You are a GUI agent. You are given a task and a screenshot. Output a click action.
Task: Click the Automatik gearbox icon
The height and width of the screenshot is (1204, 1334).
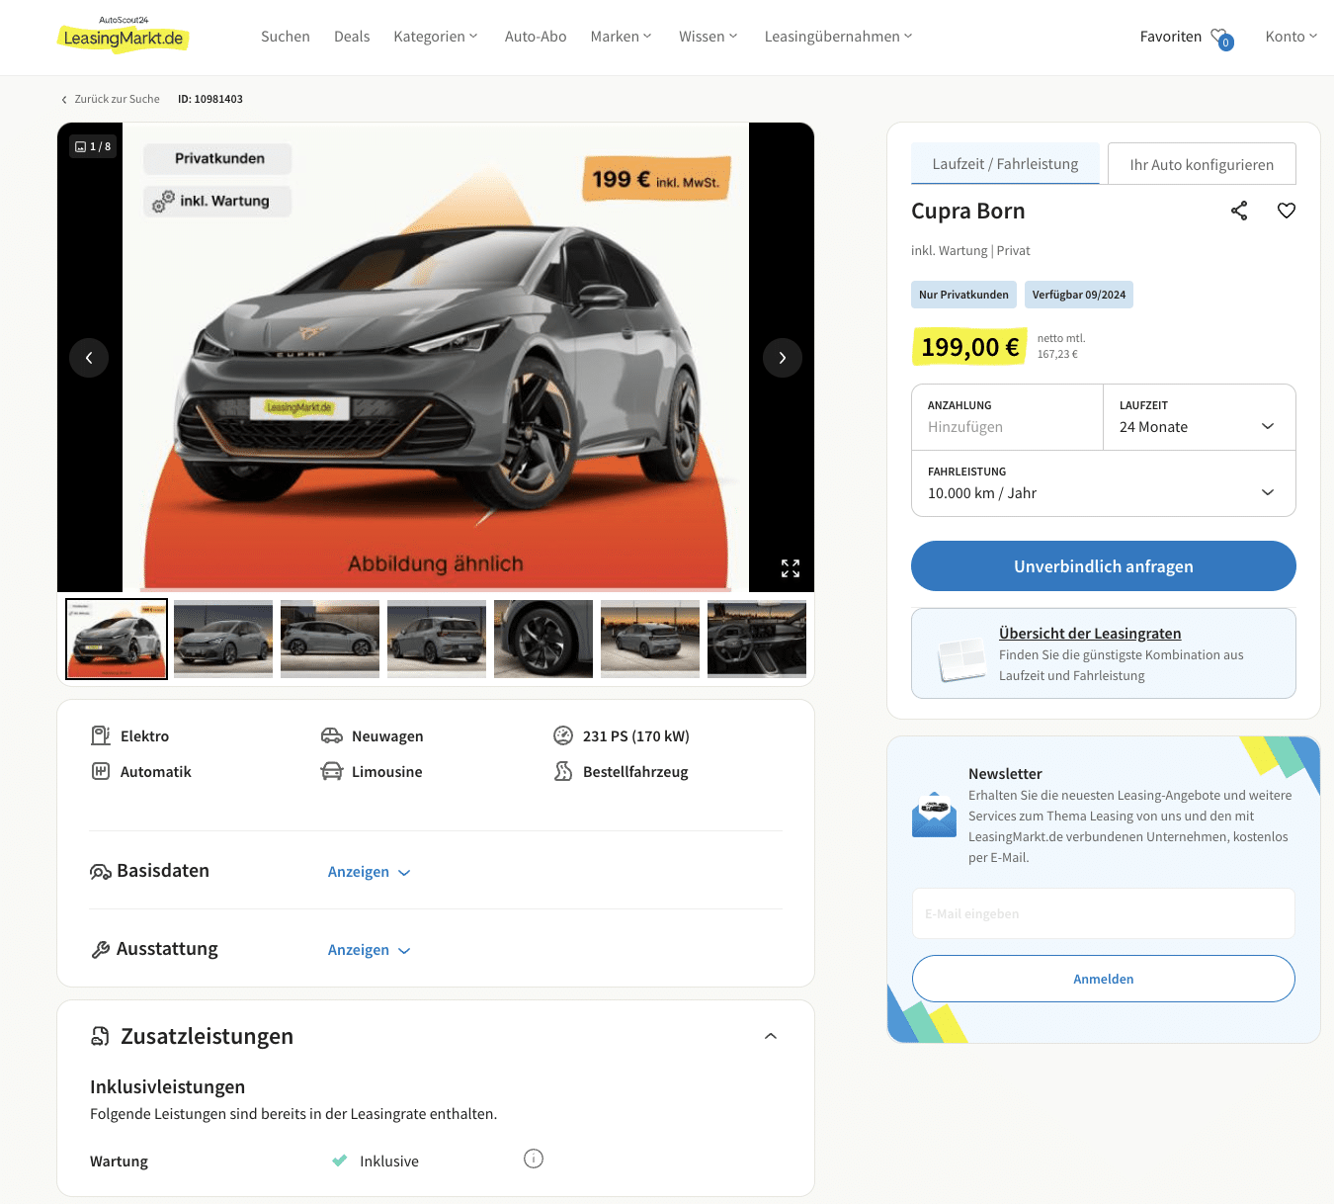pyautogui.click(x=101, y=771)
